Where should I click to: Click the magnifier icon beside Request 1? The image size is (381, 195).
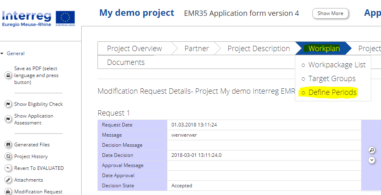point(371,150)
